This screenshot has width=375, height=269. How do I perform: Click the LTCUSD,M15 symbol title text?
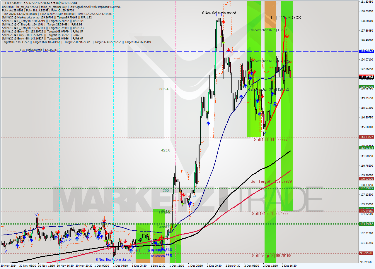(13, 3)
